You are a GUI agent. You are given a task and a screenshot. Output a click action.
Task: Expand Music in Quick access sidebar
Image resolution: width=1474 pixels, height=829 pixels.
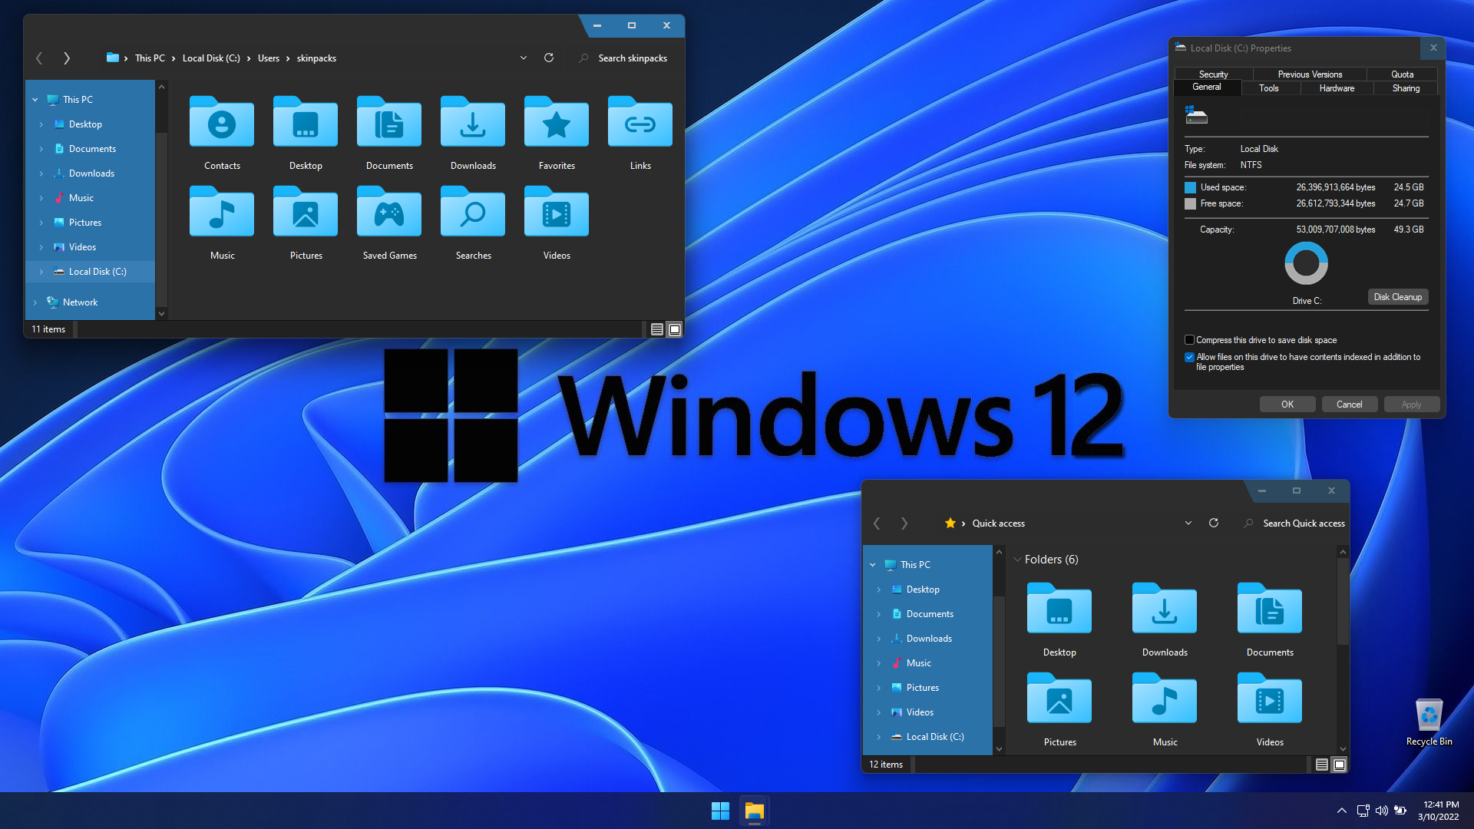coord(879,663)
